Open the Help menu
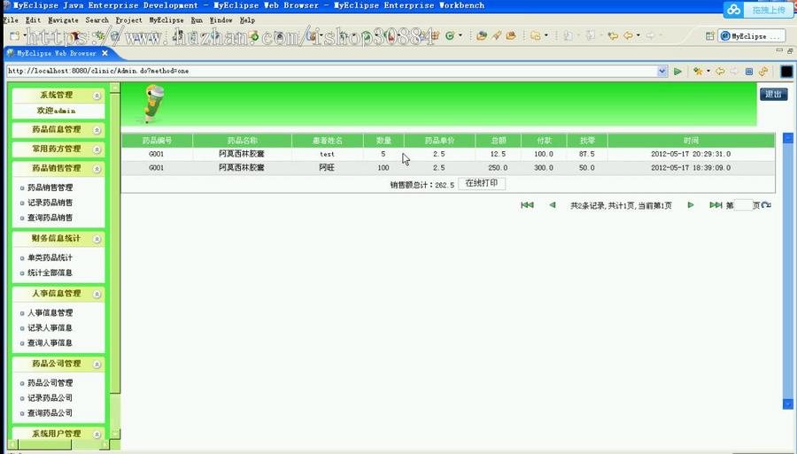Image resolution: width=797 pixels, height=454 pixels. (x=248, y=20)
